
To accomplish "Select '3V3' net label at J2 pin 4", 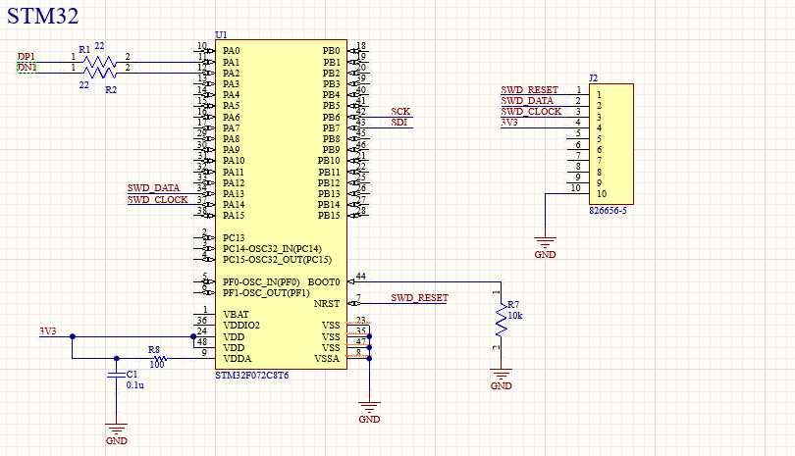I will [x=509, y=123].
